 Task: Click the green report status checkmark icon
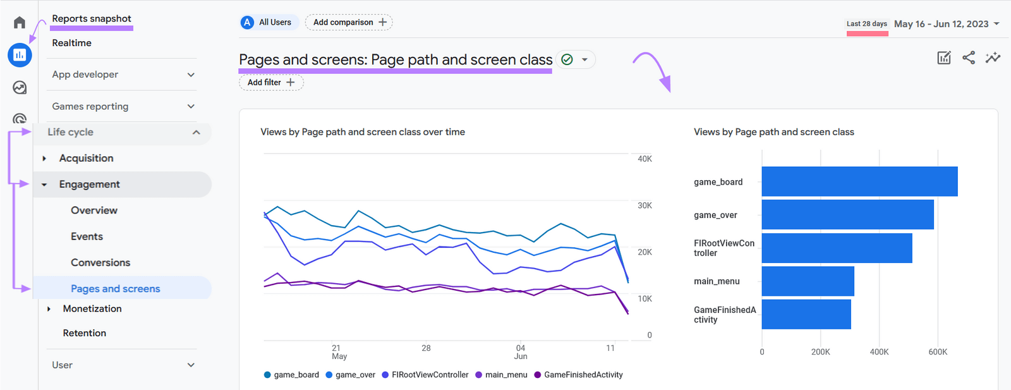[x=567, y=59]
